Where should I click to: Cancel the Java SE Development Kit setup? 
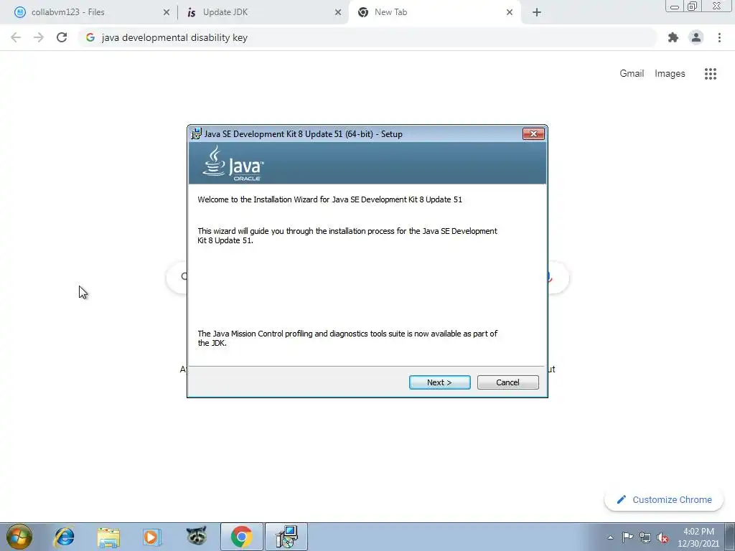(507, 382)
